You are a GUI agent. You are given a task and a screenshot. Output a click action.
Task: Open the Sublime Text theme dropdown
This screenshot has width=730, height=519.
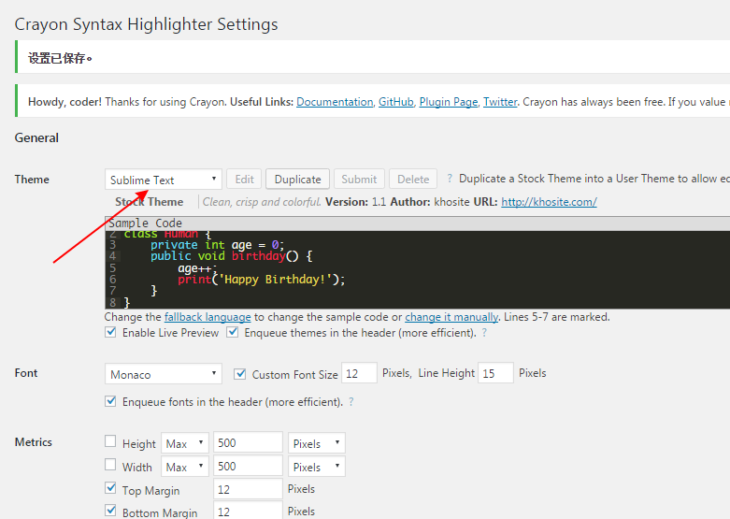pyautogui.click(x=164, y=180)
